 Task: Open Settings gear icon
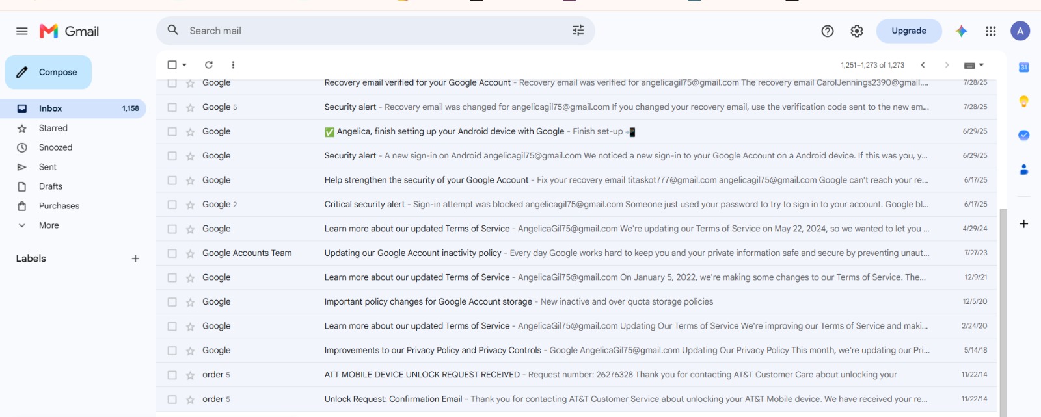[x=857, y=31]
